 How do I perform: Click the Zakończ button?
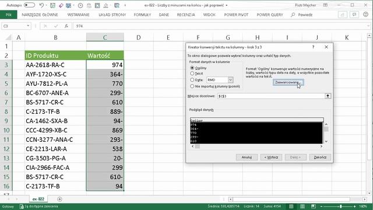tap(320, 157)
